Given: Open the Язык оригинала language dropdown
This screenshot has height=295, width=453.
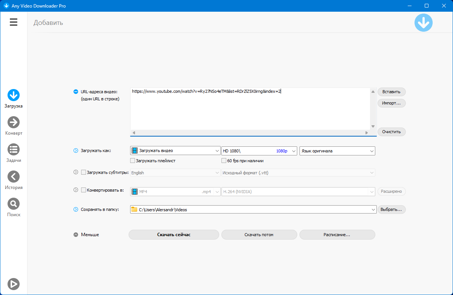Looking at the screenshot, I should click(x=337, y=151).
